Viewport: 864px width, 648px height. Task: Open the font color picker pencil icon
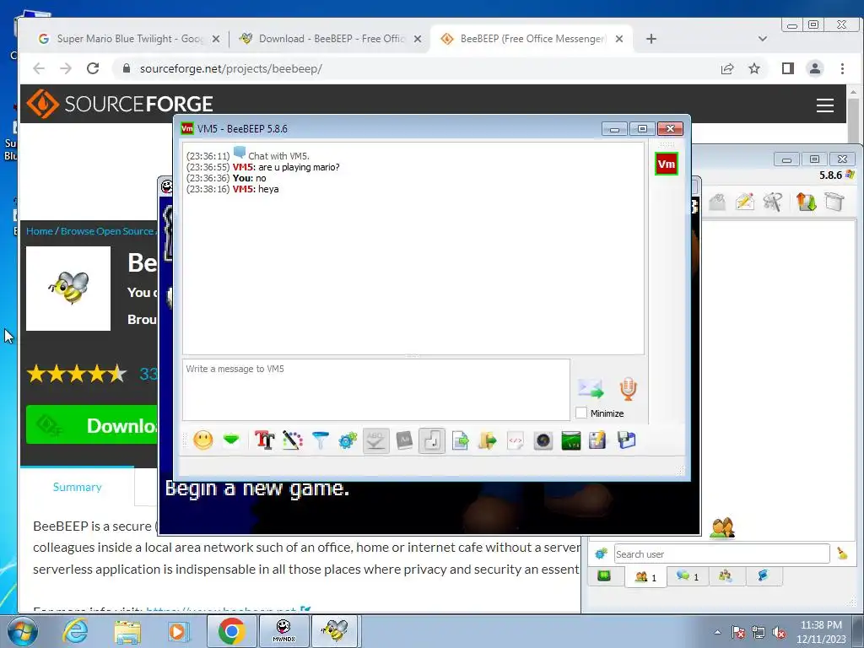(293, 440)
